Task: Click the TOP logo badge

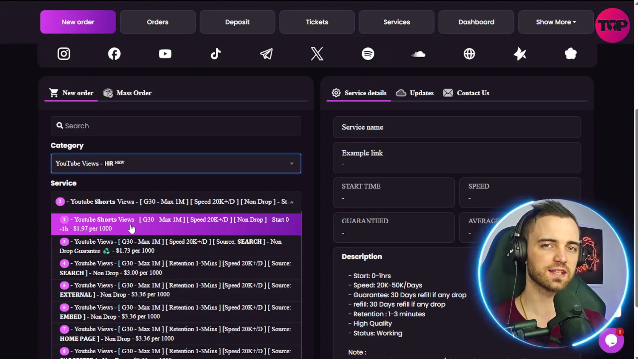Action: click(612, 25)
